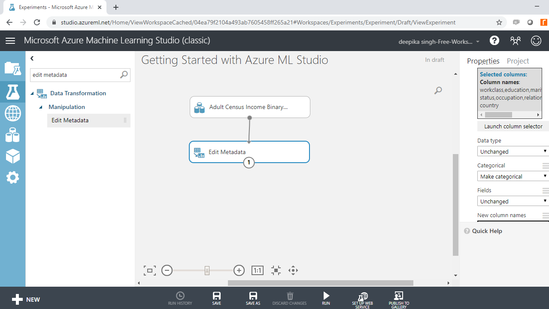
Task: Open the Categorical dropdown
Action: [x=513, y=176]
